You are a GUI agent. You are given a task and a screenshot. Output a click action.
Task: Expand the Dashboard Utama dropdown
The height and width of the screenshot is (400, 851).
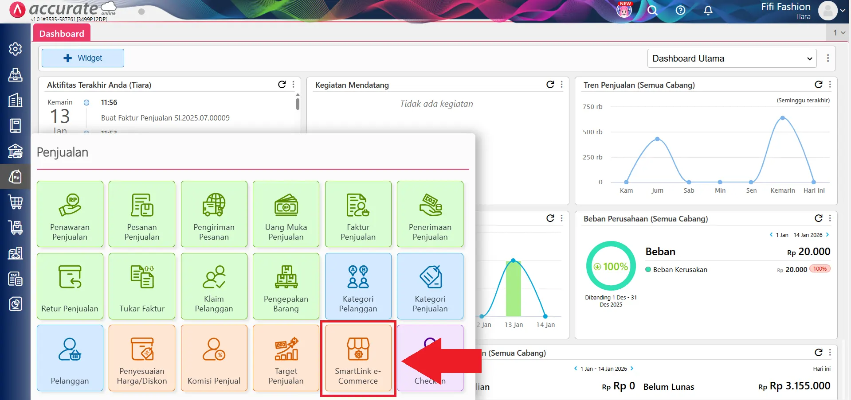coord(732,58)
